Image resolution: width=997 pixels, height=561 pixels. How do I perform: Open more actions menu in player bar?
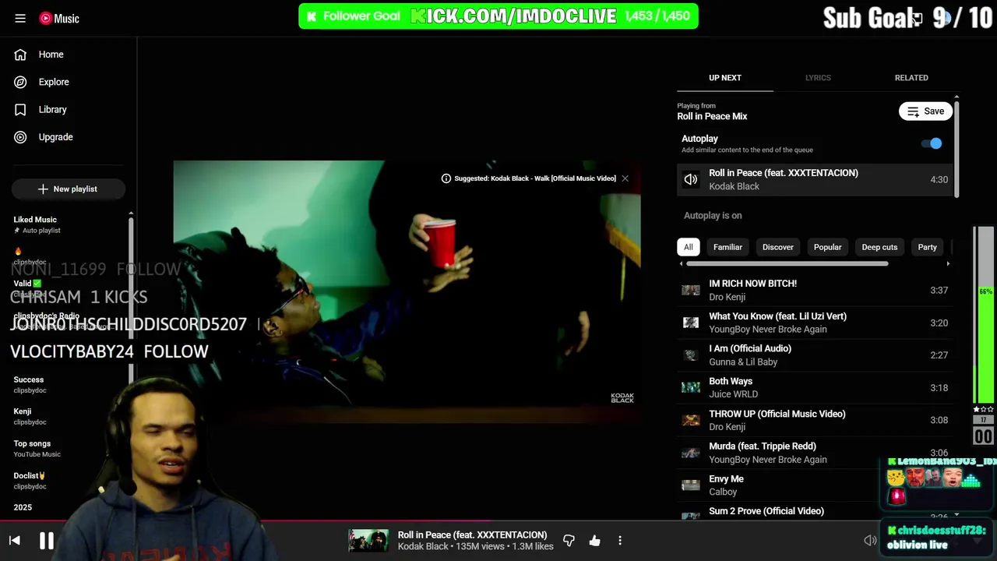coord(620,540)
